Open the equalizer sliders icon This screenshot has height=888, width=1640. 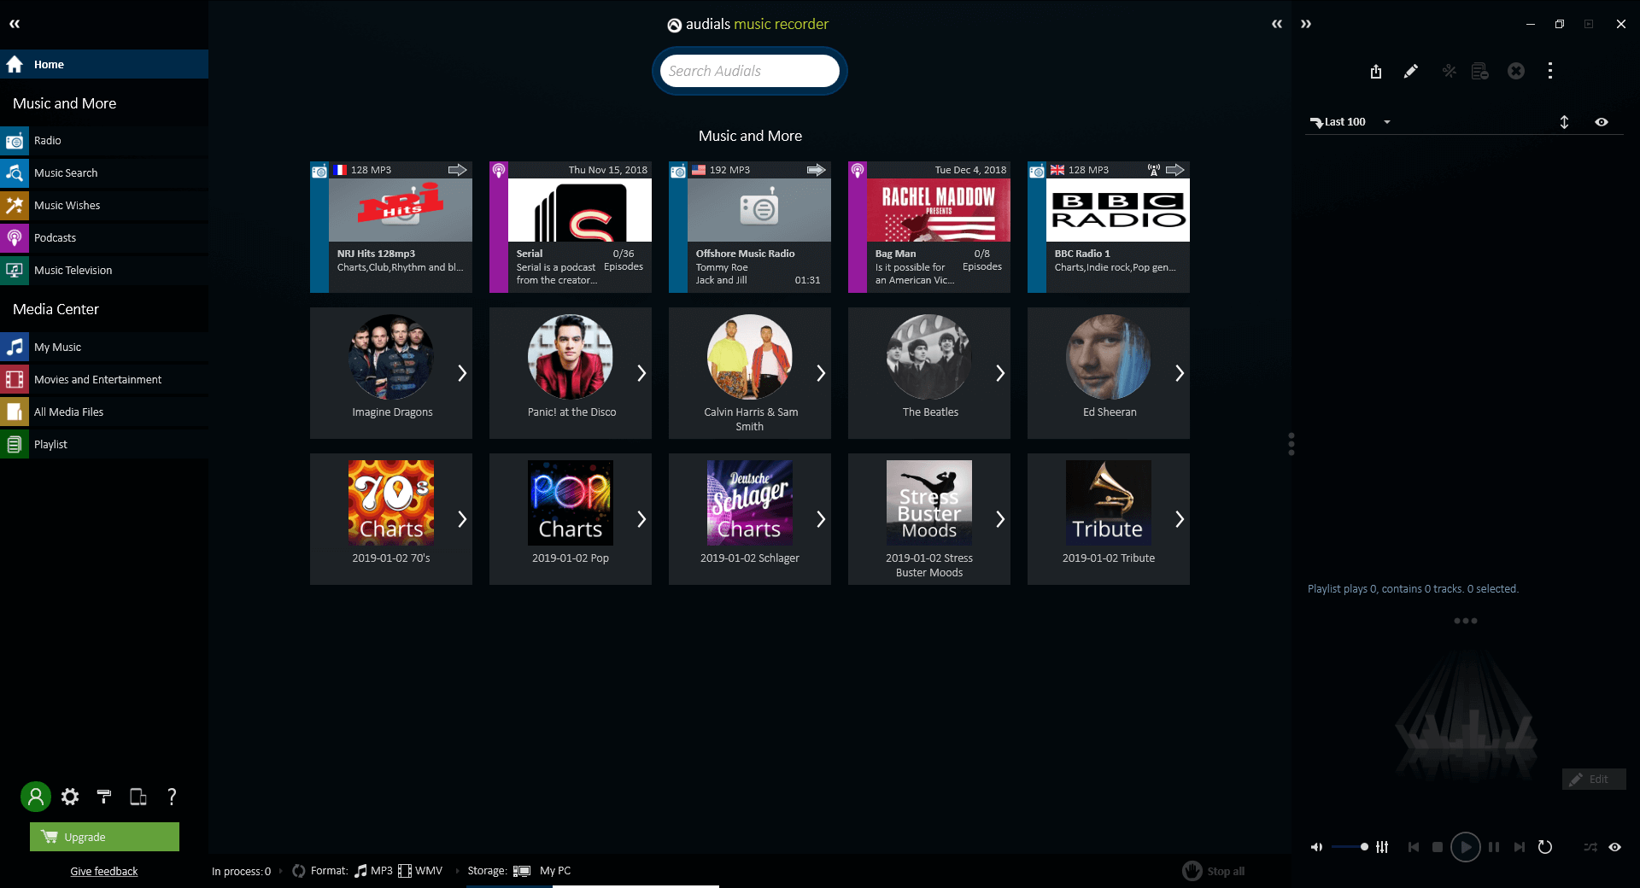(1382, 847)
